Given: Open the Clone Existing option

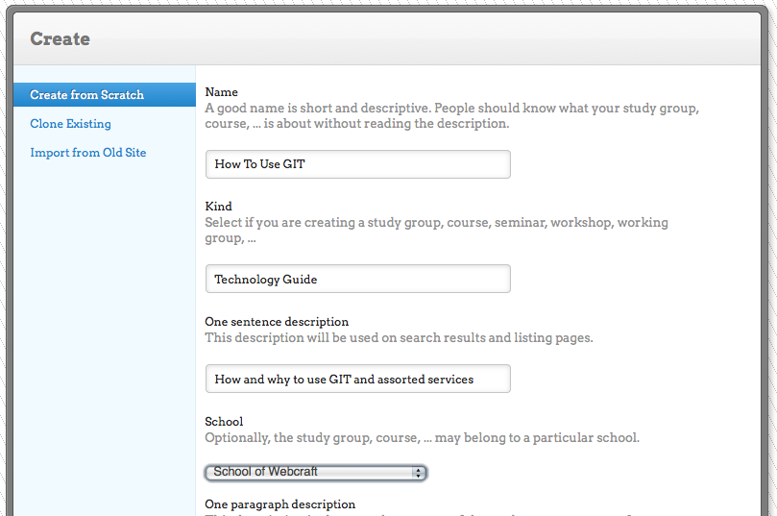Looking at the screenshot, I should click(x=70, y=124).
